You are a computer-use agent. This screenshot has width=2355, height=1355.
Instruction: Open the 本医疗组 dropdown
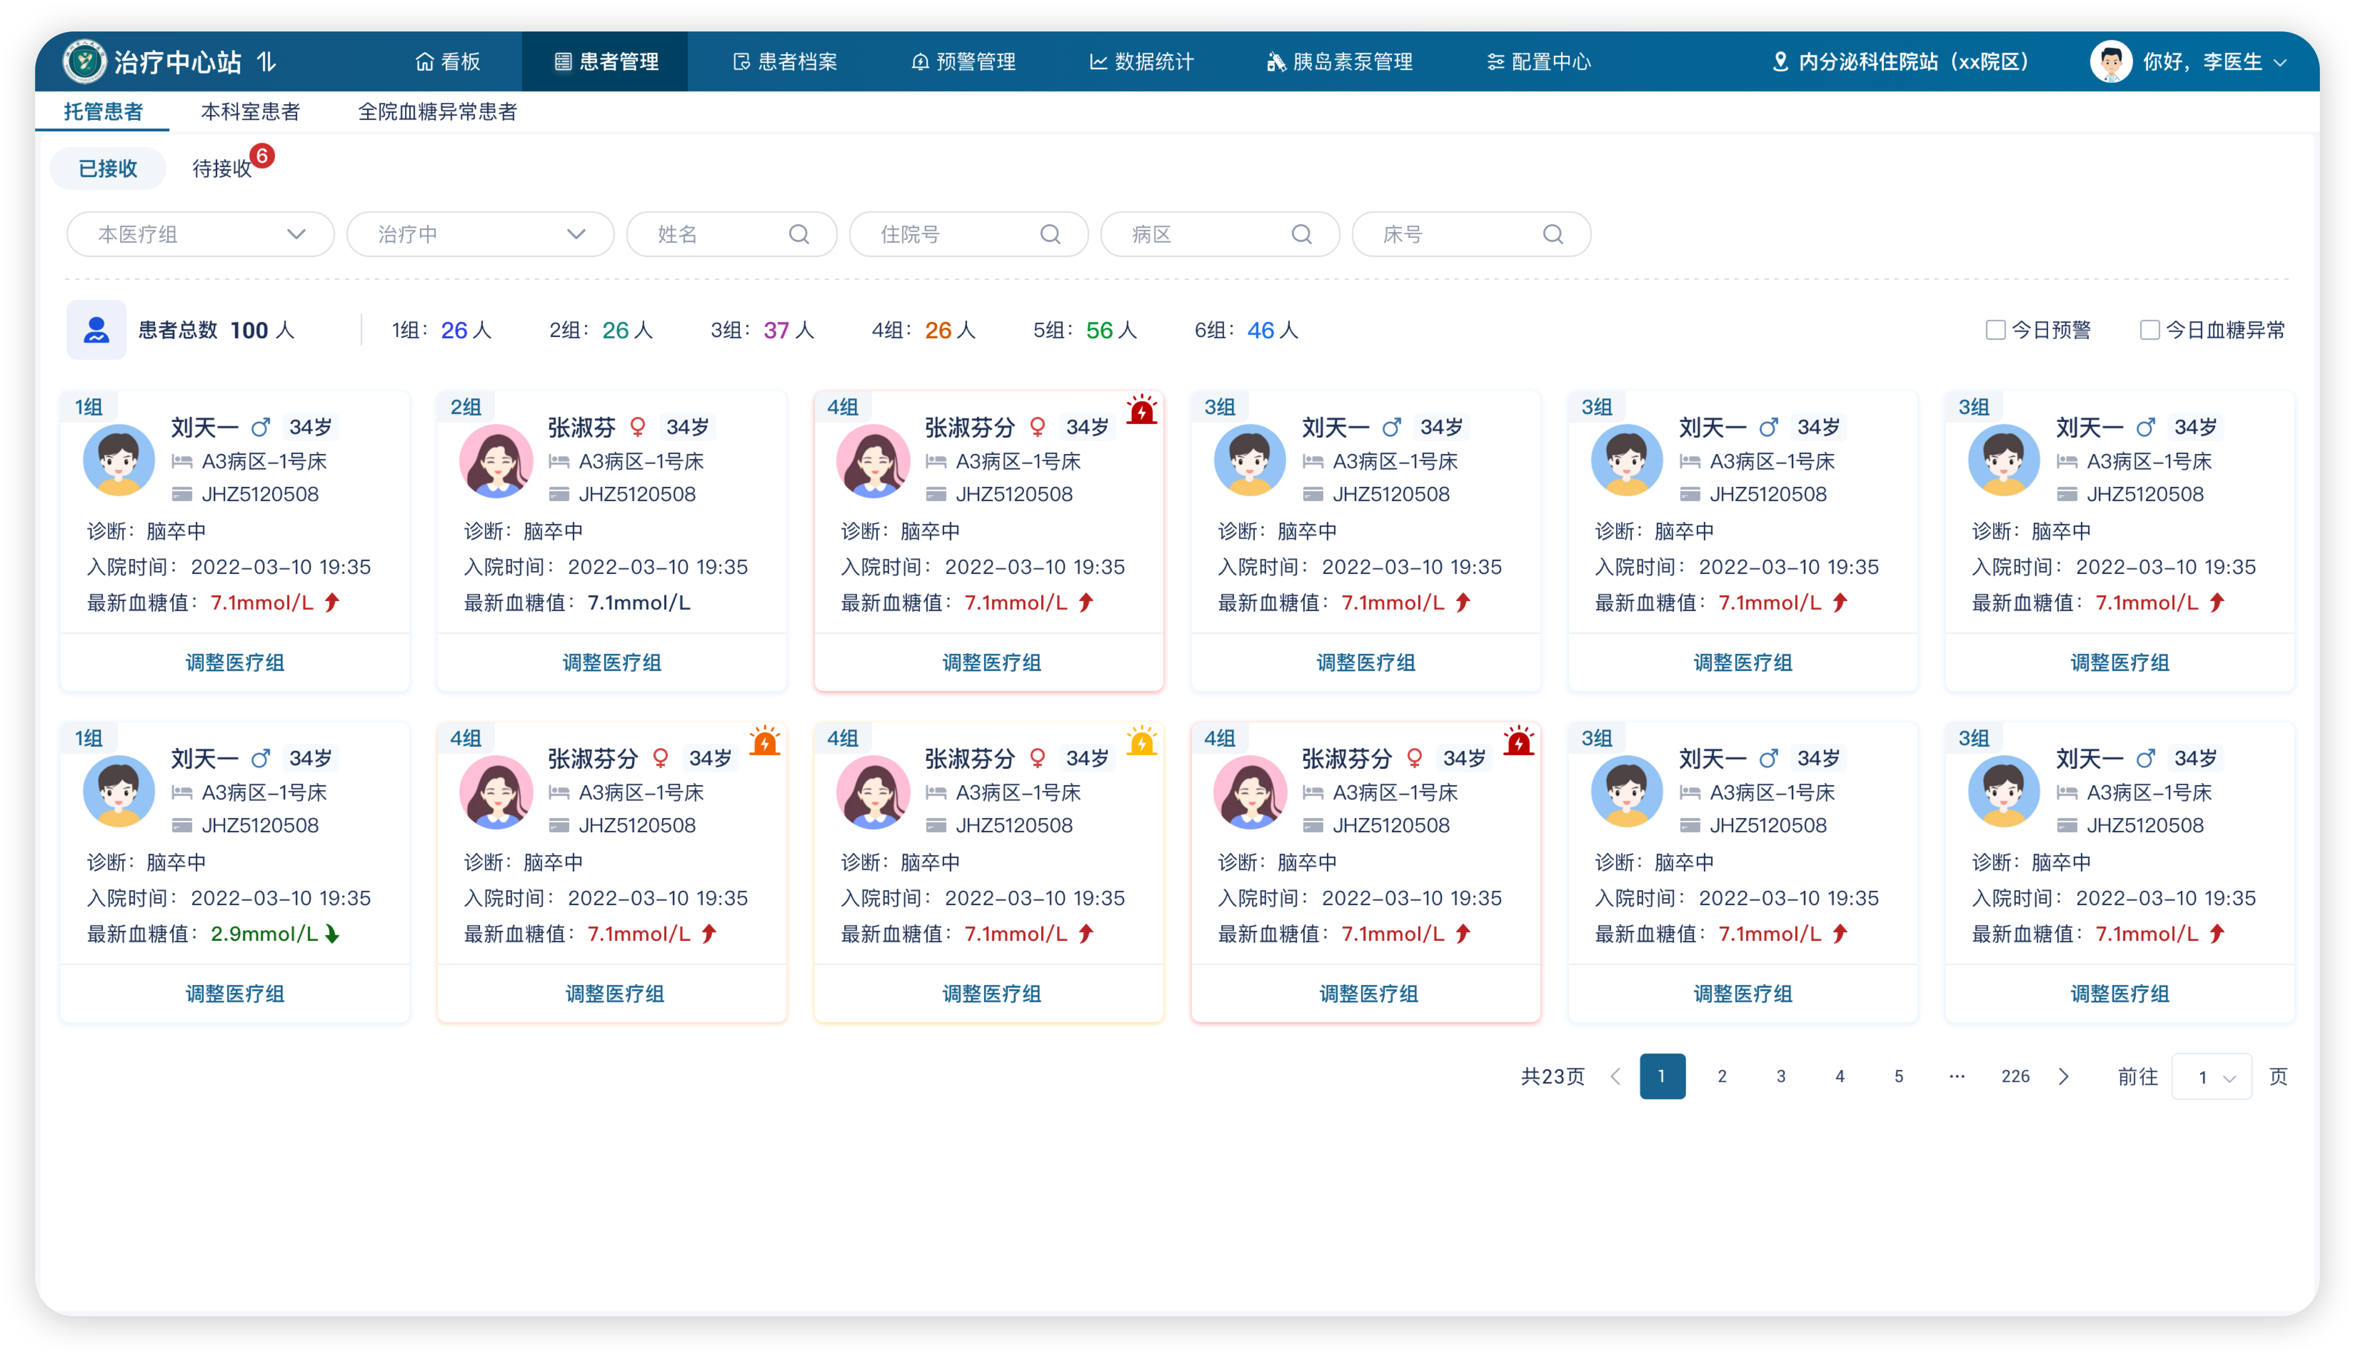200,235
